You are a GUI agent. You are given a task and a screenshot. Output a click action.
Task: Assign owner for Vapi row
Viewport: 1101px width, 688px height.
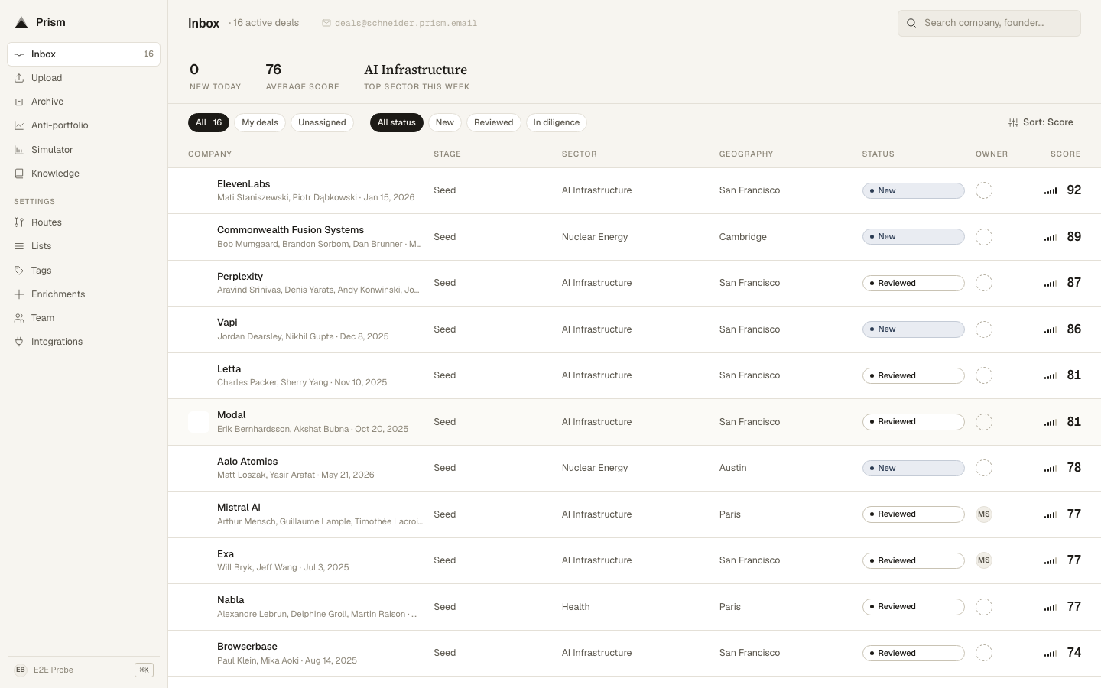pyautogui.click(x=984, y=329)
